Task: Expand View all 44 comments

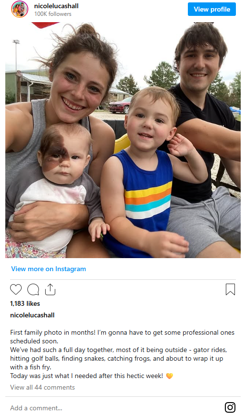Action: tap(42, 387)
